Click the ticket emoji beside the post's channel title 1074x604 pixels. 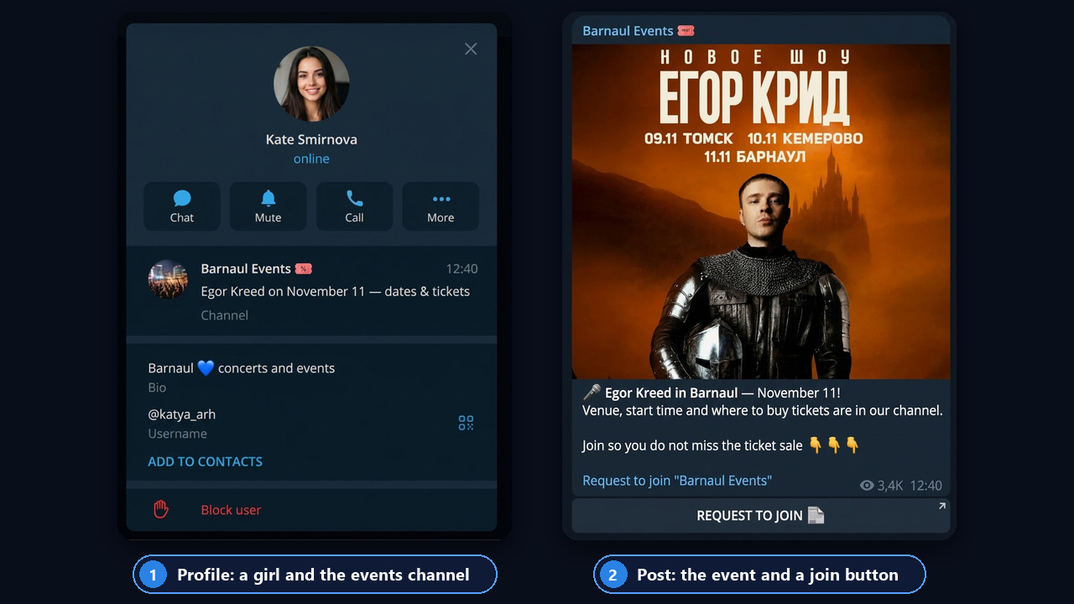[686, 30]
